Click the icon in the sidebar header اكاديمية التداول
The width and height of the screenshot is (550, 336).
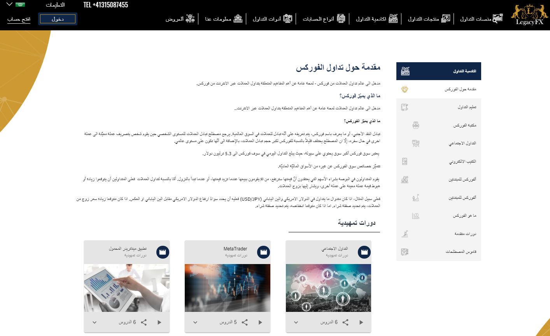coord(405,71)
